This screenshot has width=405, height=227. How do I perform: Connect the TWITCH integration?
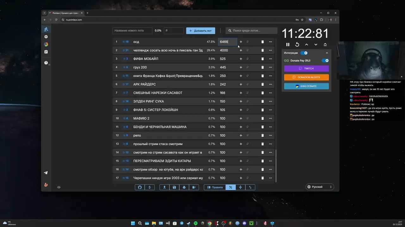coord(306,68)
